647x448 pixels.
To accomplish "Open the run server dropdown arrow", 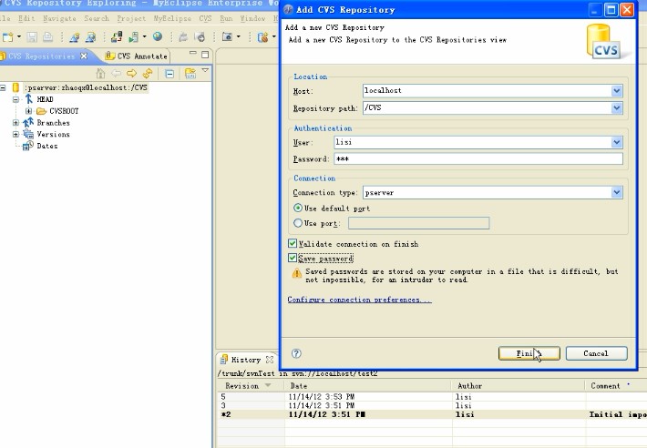I will click(144, 37).
